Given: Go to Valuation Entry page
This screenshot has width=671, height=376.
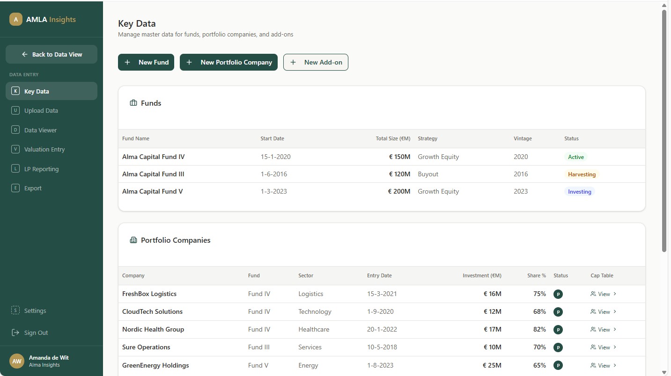Looking at the screenshot, I should coord(52,149).
